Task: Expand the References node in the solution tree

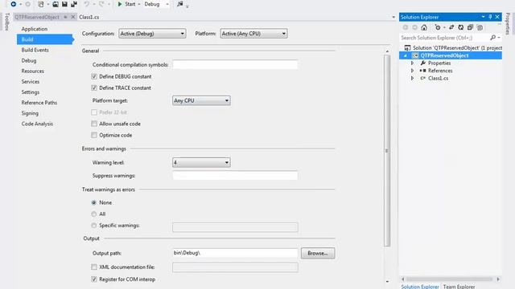Action: [x=413, y=71]
